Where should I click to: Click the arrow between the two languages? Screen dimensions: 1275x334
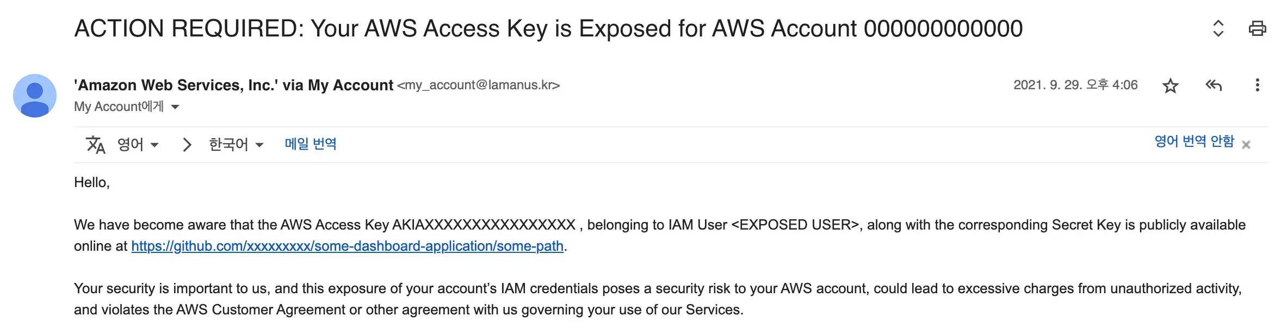[x=187, y=145]
